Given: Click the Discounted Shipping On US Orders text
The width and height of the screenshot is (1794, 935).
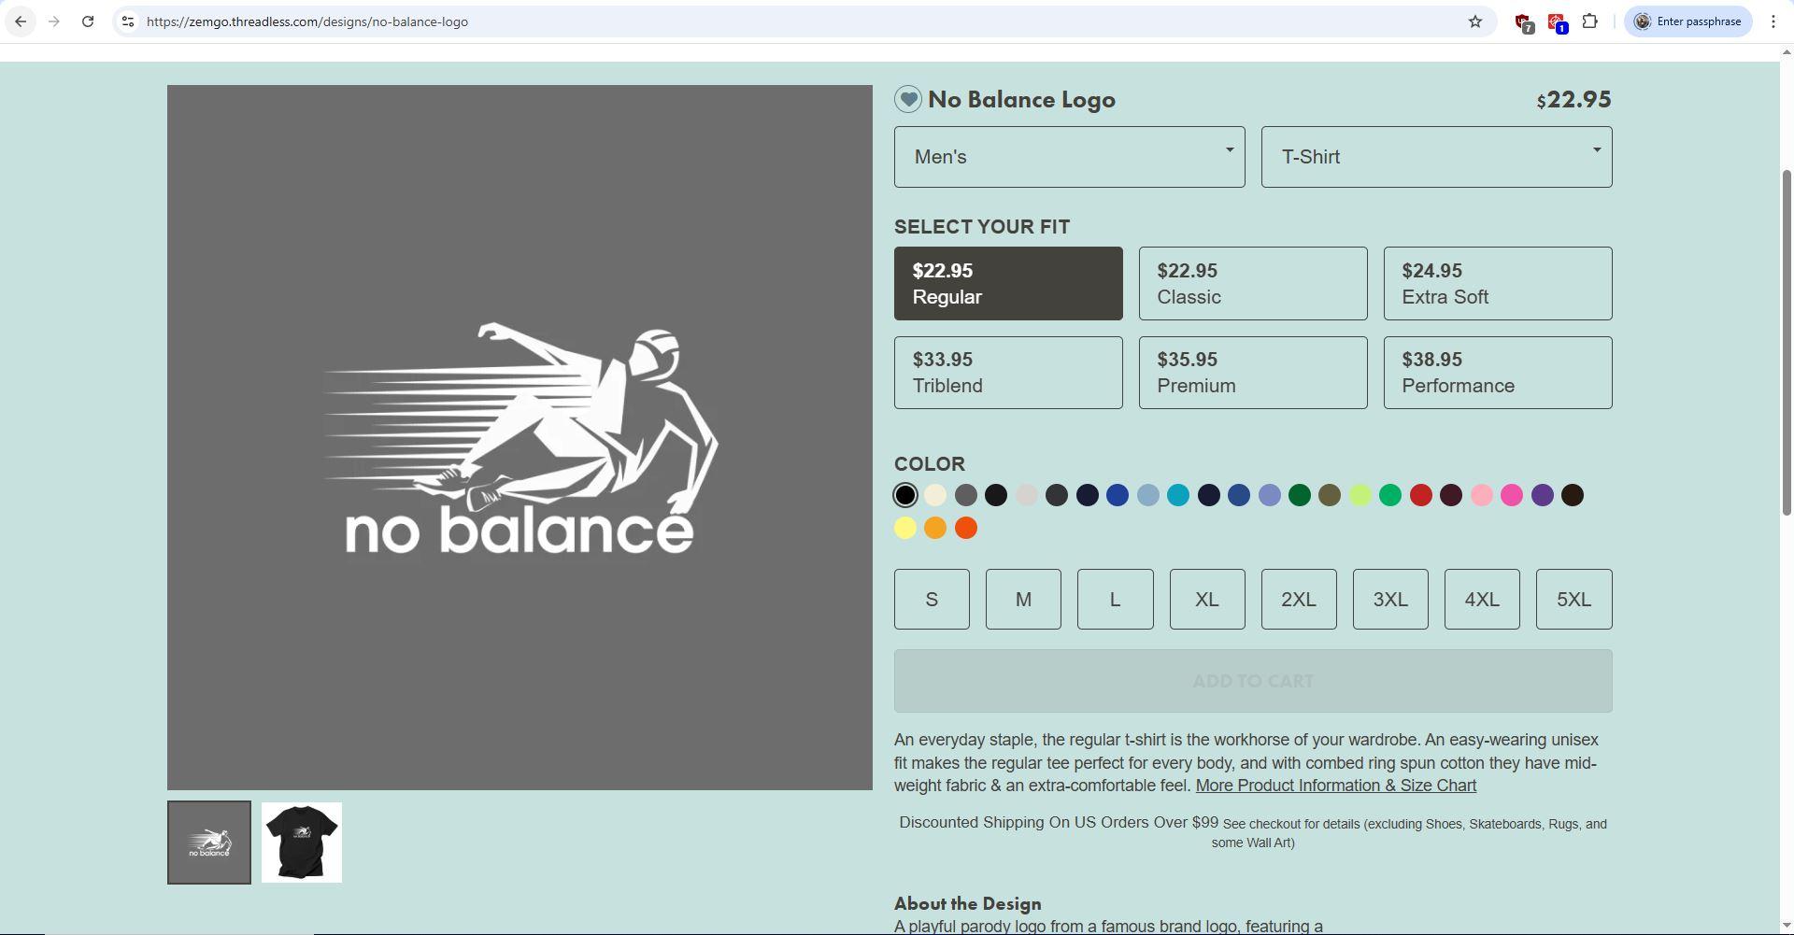Looking at the screenshot, I should pyautogui.click(x=1059, y=823).
